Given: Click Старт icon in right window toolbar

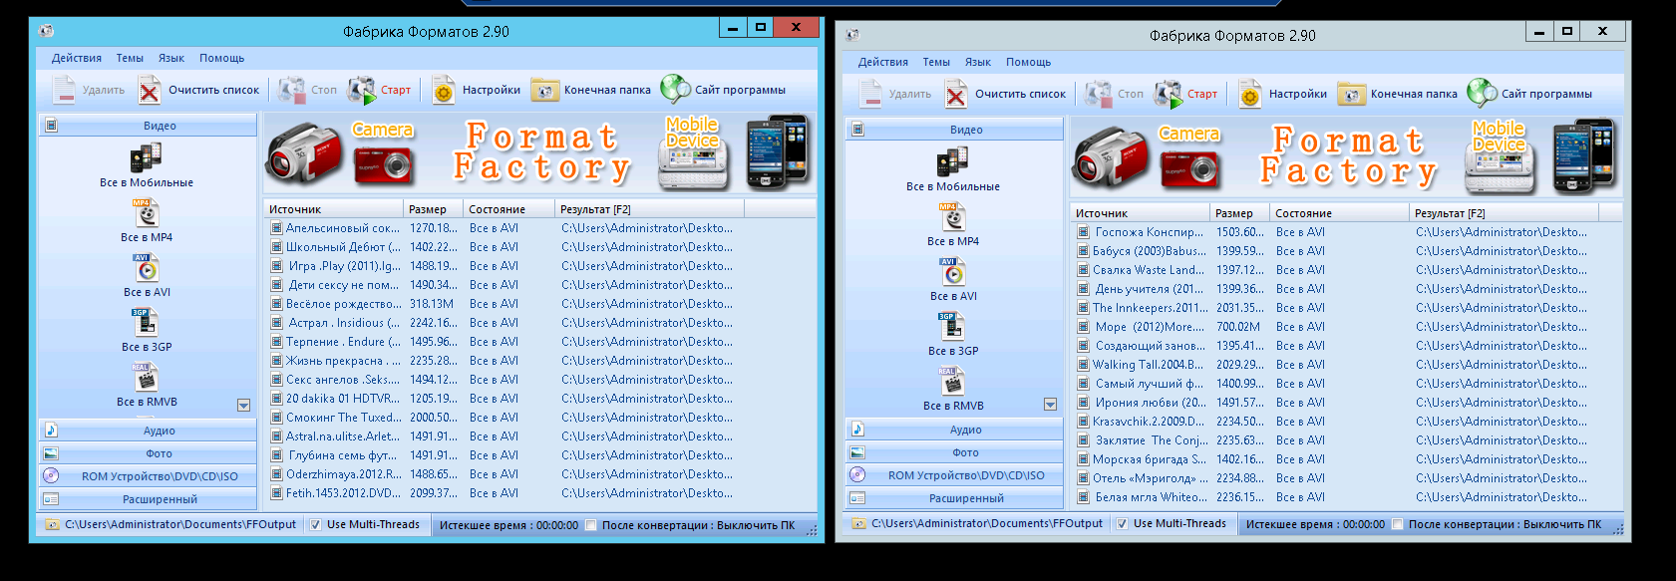Looking at the screenshot, I should point(1168,94).
